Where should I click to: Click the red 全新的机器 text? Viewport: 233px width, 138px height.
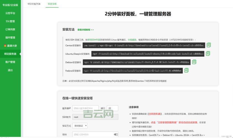tap(155, 114)
